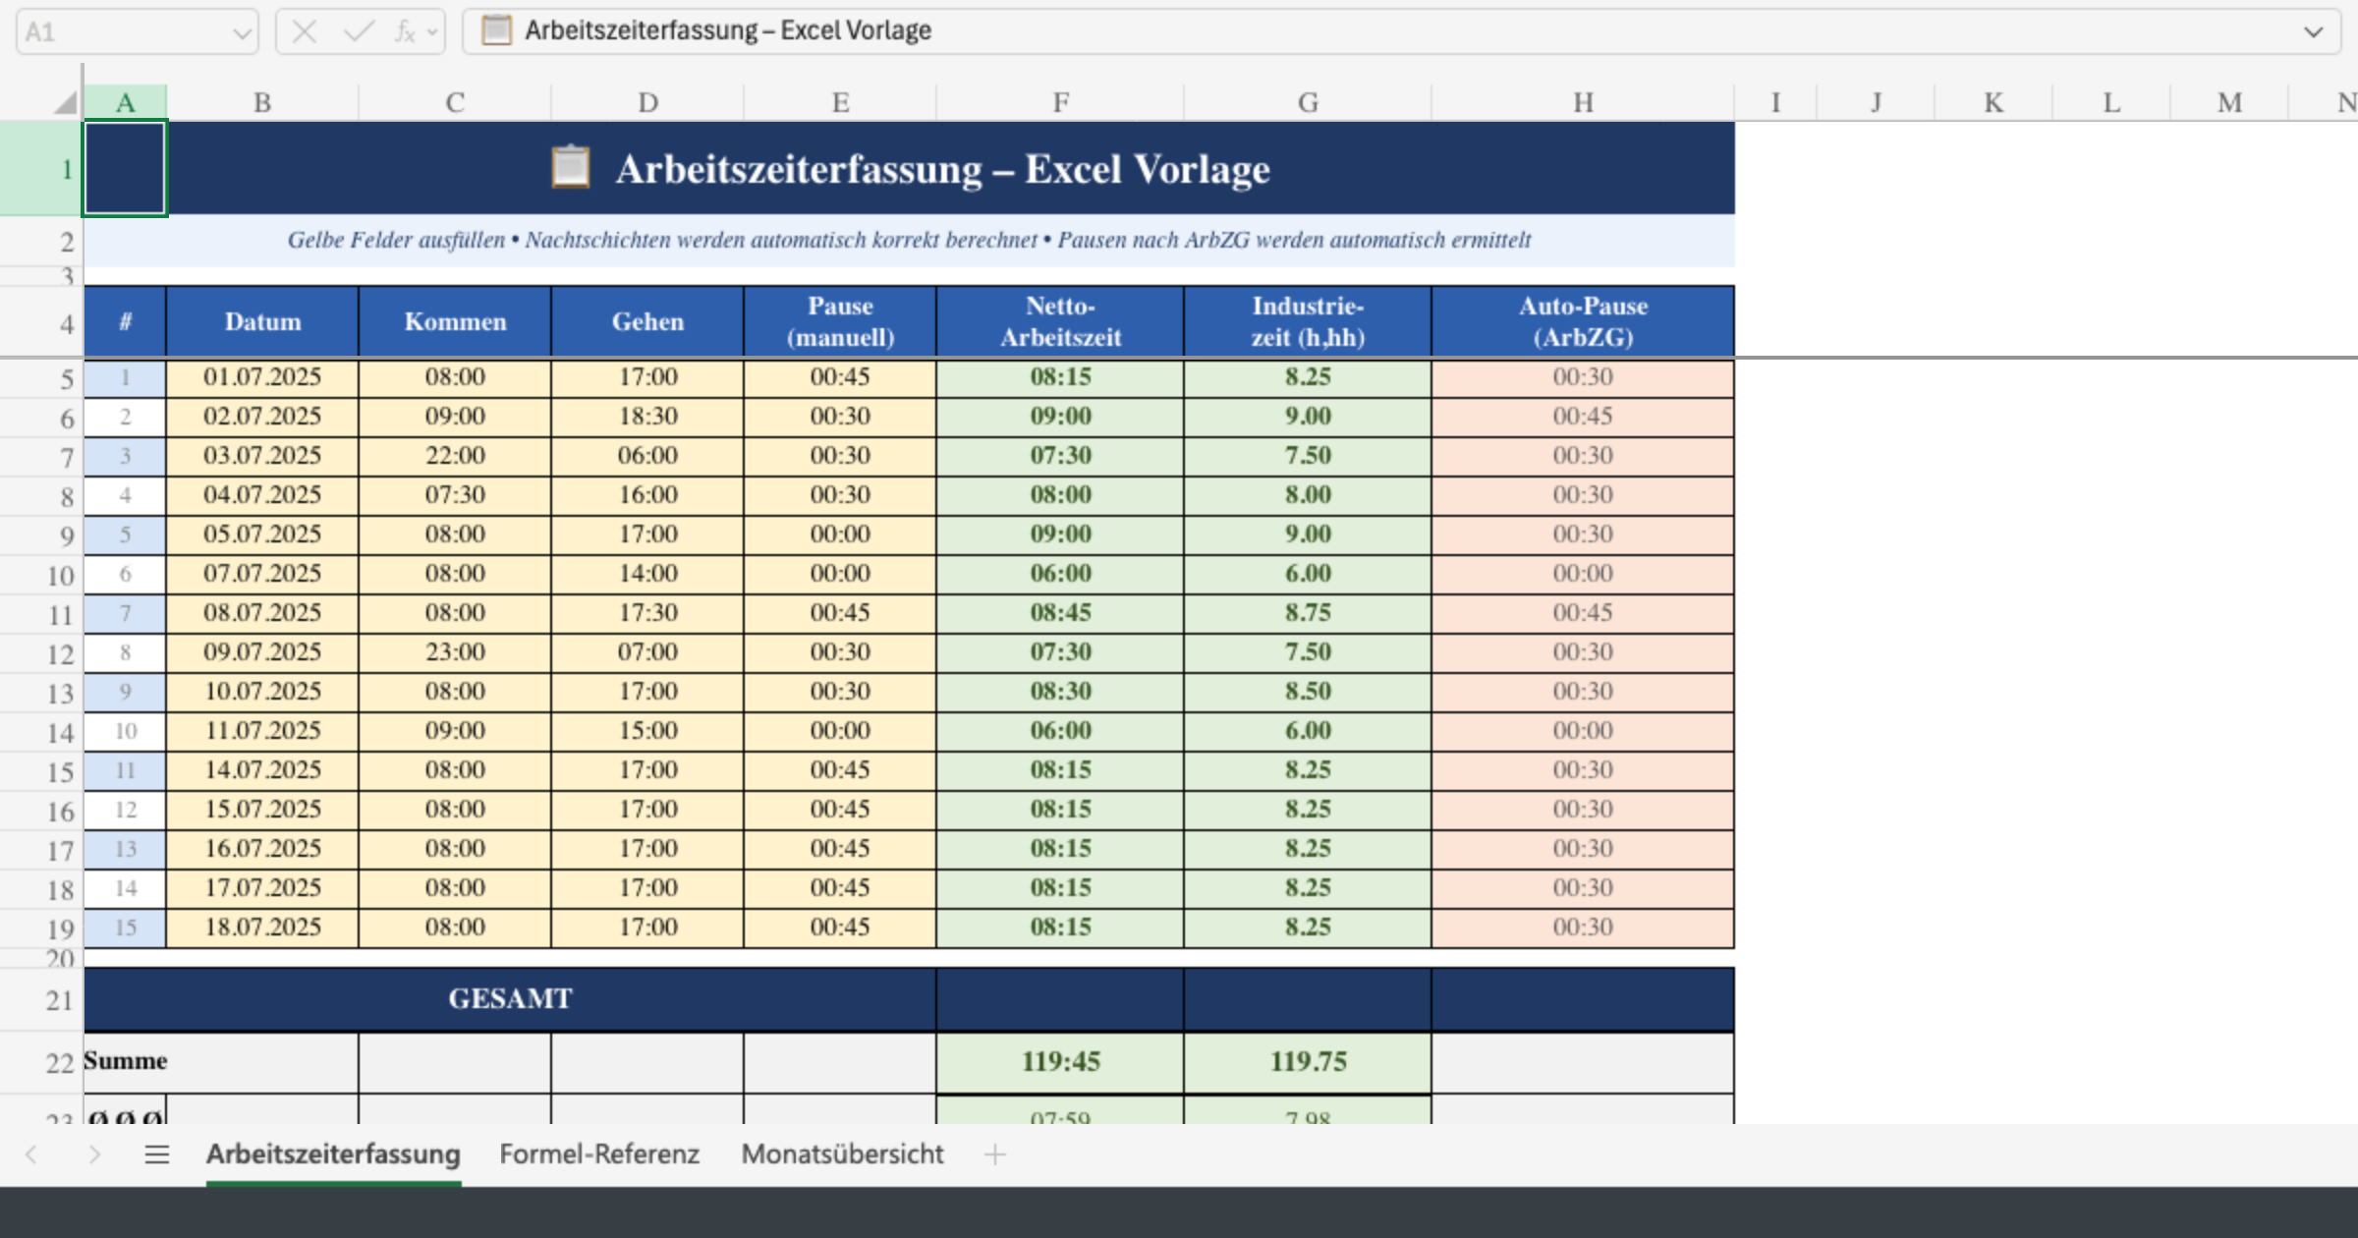This screenshot has width=2358, height=1238.
Task: Select the Datum header cell
Action: coord(262,321)
